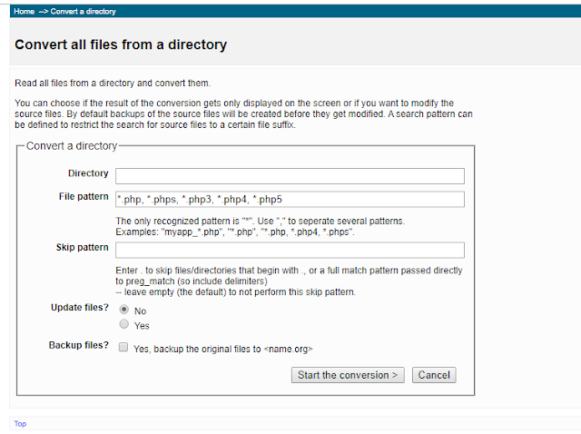
Task: Open the 'Convert a directory' breadcrumb link
Action: tap(83, 12)
